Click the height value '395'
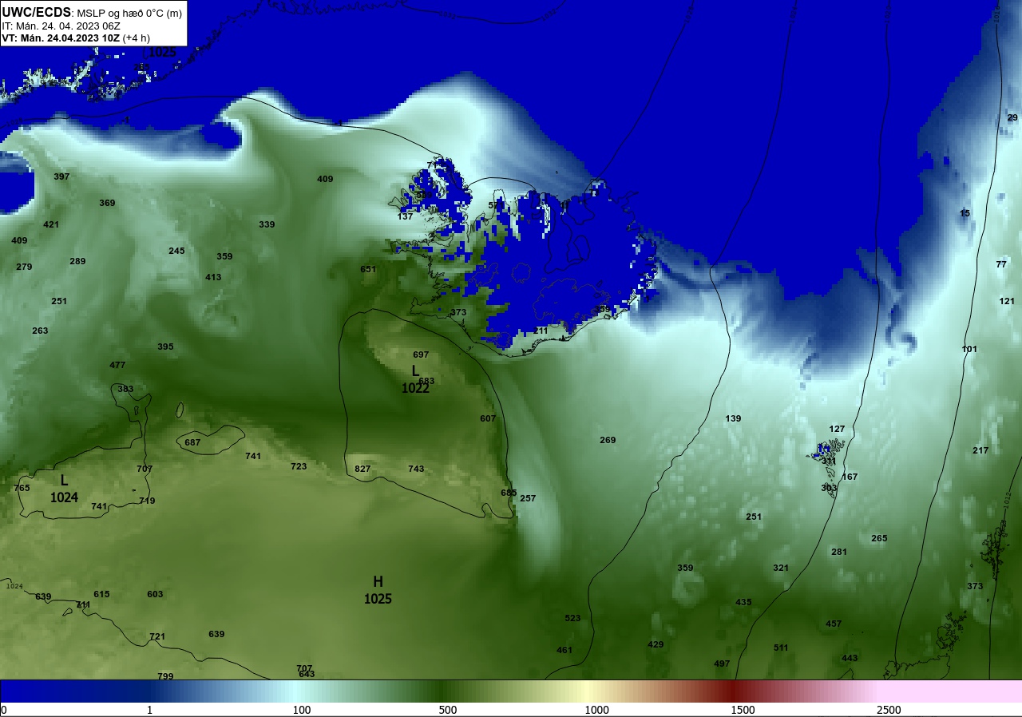This screenshot has width=1022, height=717. point(165,347)
